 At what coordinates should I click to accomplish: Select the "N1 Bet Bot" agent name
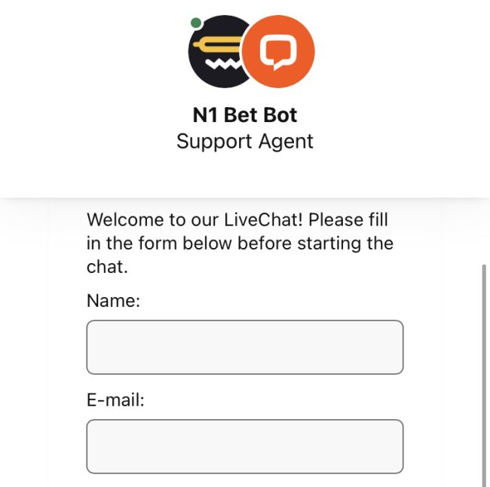[x=245, y=115]
